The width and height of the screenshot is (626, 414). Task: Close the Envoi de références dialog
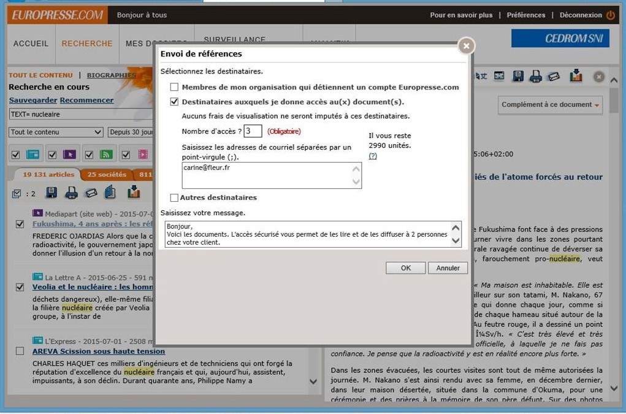466,46
